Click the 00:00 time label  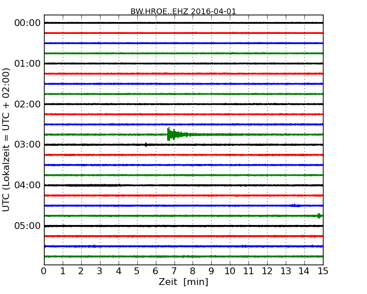click(28, 23)
